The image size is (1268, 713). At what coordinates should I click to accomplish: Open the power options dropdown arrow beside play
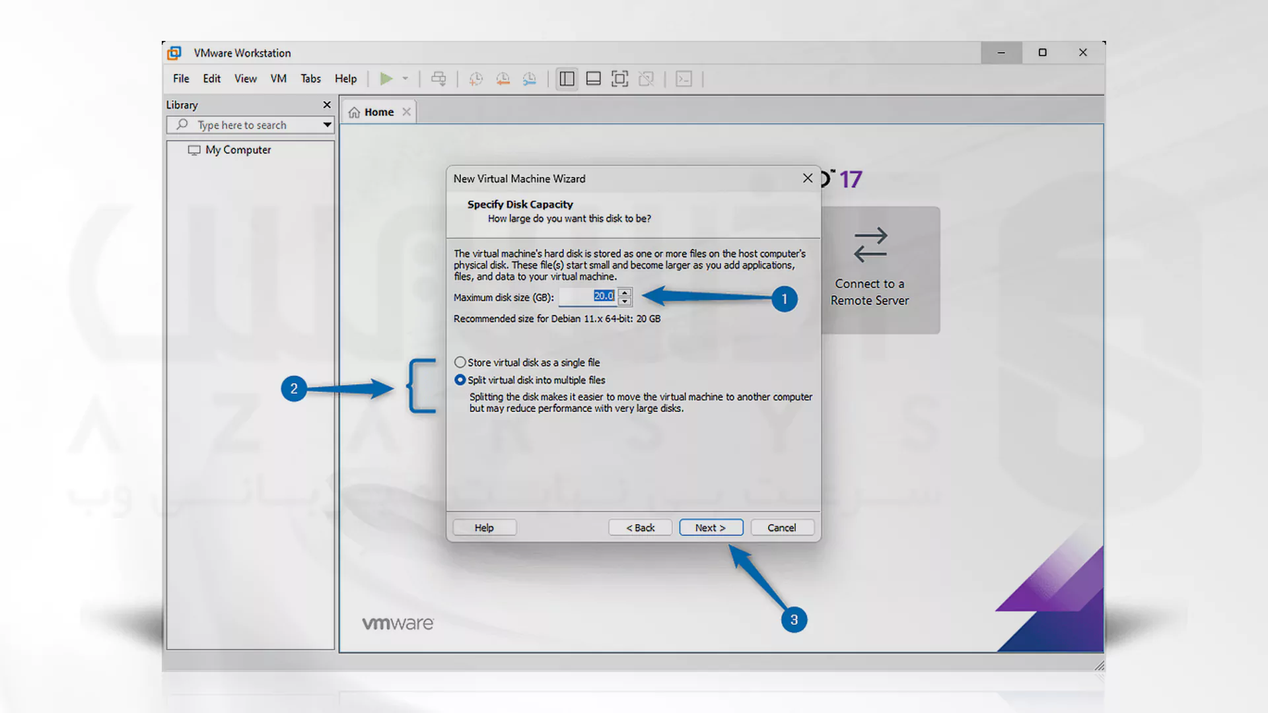point(405,79)
